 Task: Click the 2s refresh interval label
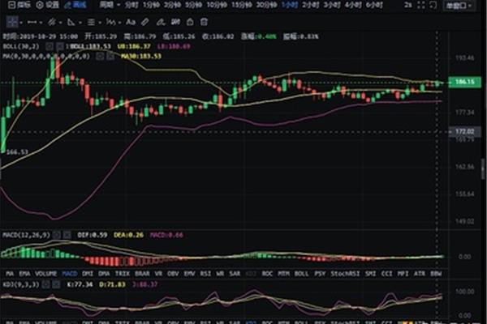click(x=408, y=5)
